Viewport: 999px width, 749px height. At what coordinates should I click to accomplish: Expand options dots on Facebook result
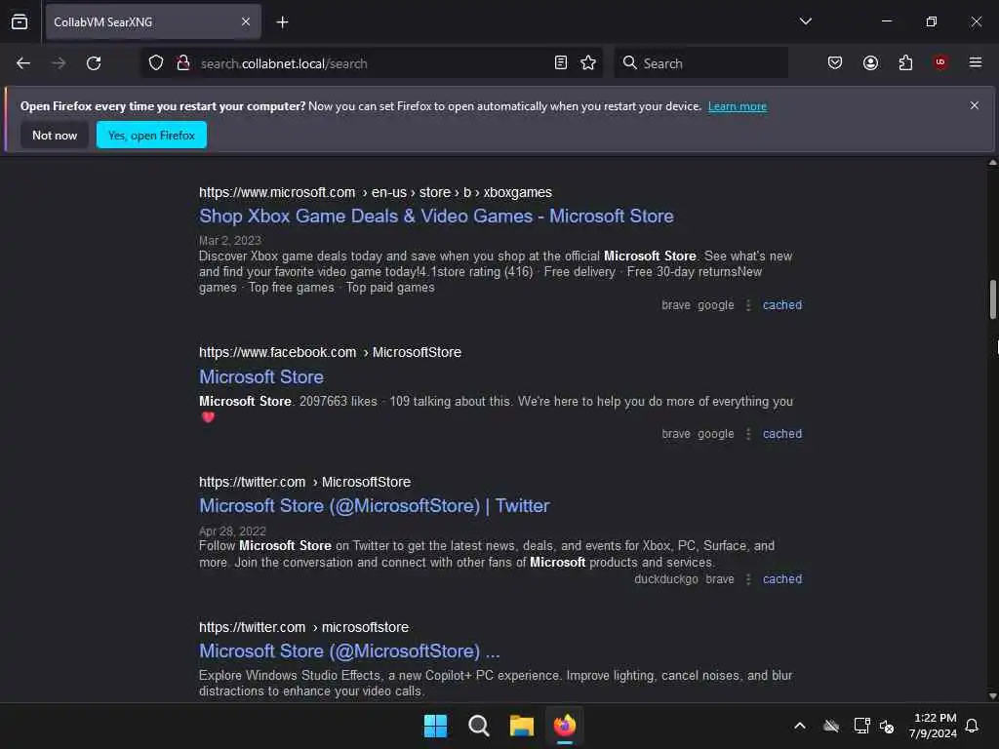click(748, 434)
